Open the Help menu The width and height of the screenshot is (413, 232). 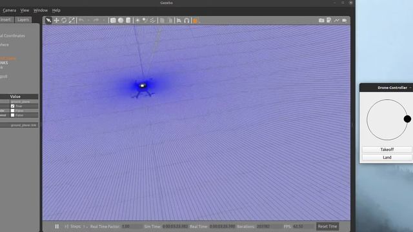[x=56, y=10]
